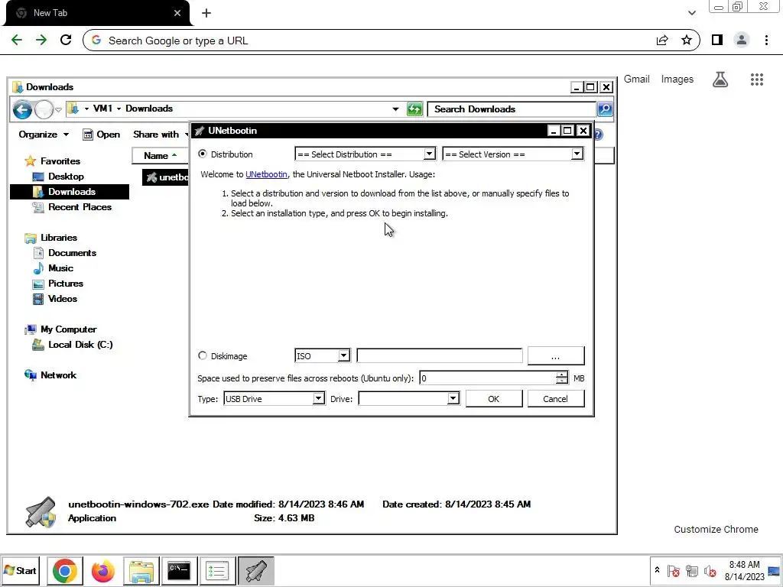
Task: Select the Distribution radio button
Action: [202, 154]
